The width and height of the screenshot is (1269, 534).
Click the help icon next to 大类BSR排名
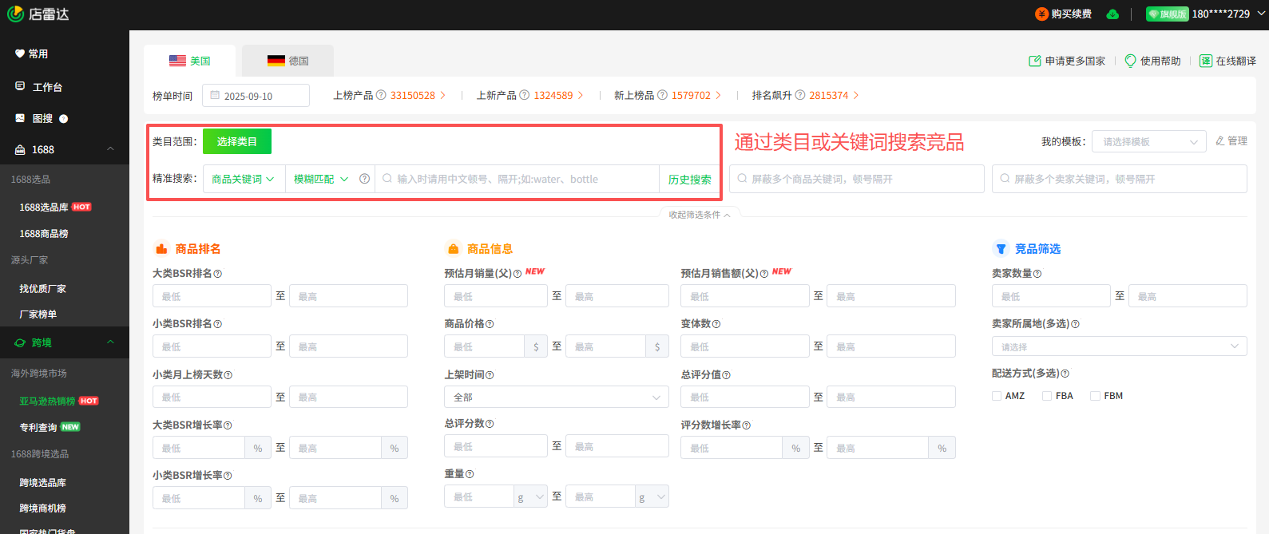click(x=218, y=274)
